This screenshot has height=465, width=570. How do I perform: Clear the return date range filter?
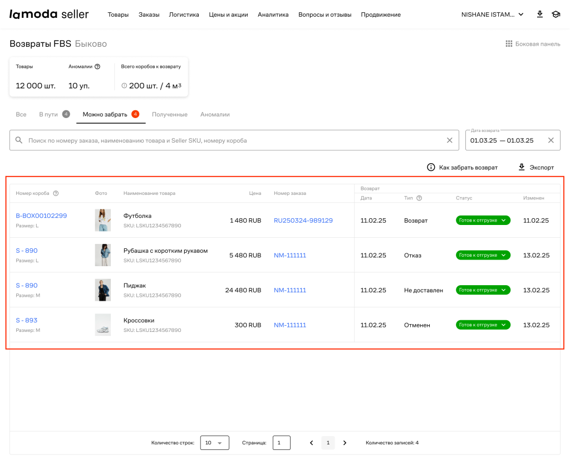pyautogui.click(x=551, y=140)
